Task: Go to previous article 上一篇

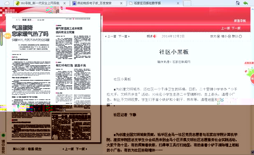Action: coord(111,36)
